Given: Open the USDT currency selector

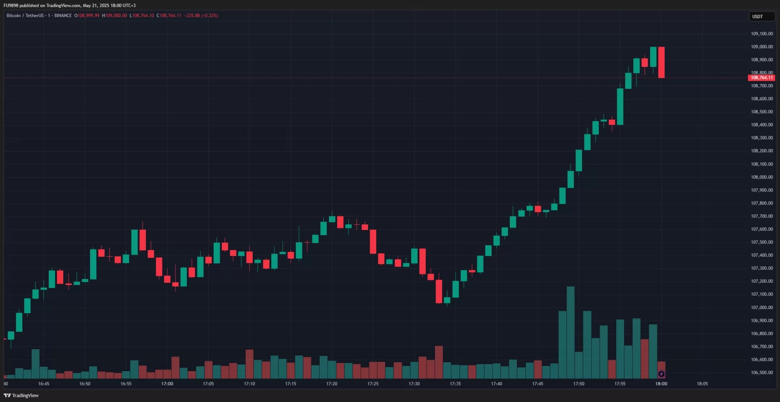Looking at the screenshot, I should (761, 17).
